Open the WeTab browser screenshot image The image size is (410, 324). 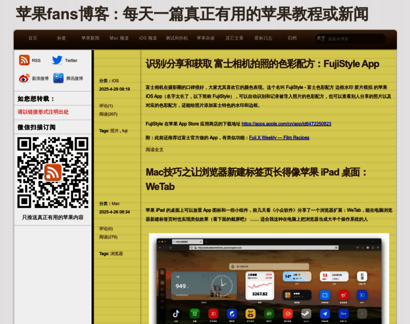(x=269, y=279)
